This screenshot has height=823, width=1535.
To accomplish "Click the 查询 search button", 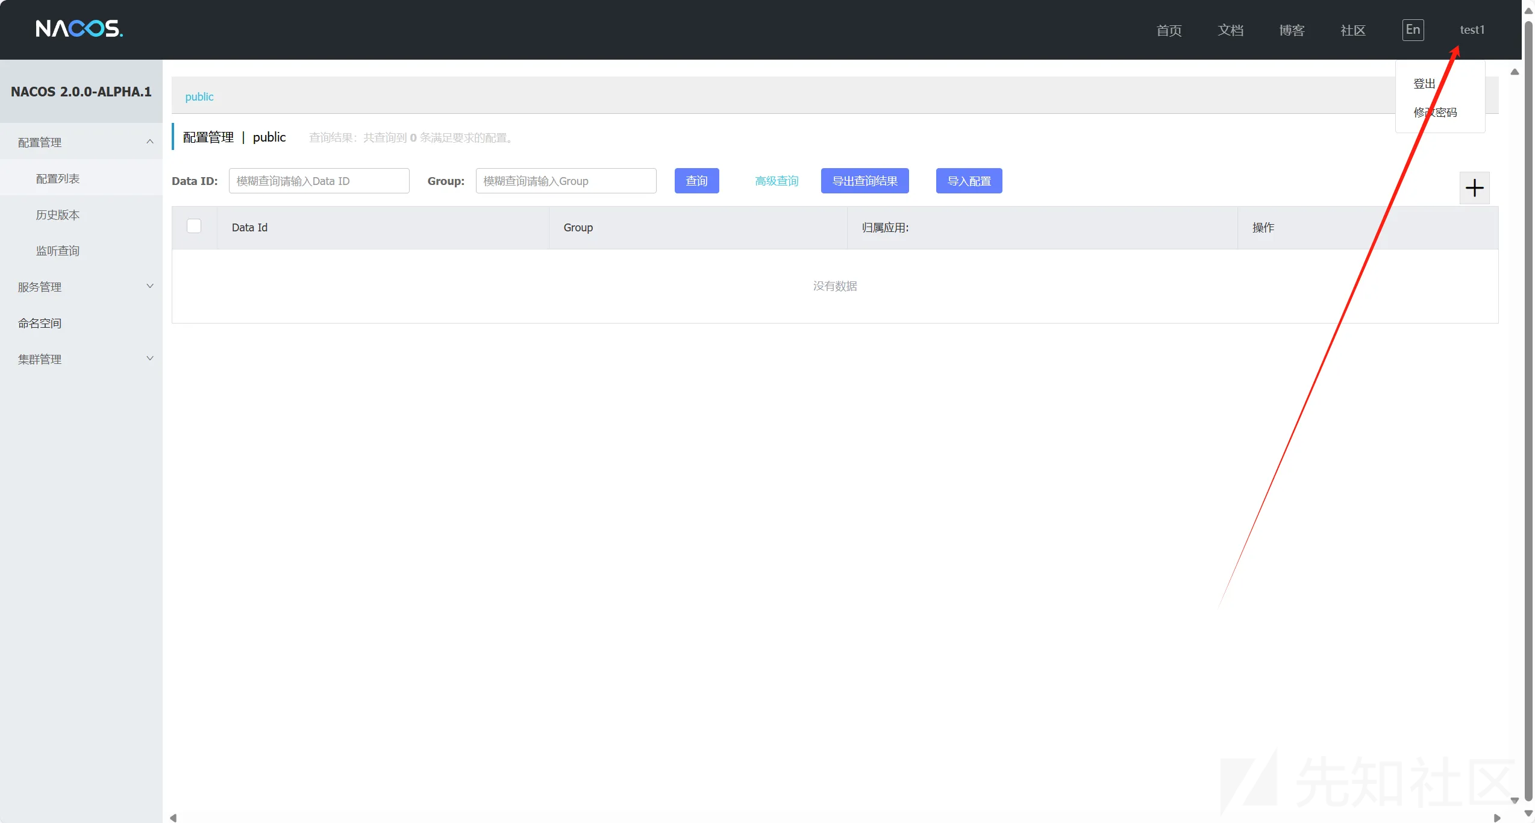I will (696, 181).
